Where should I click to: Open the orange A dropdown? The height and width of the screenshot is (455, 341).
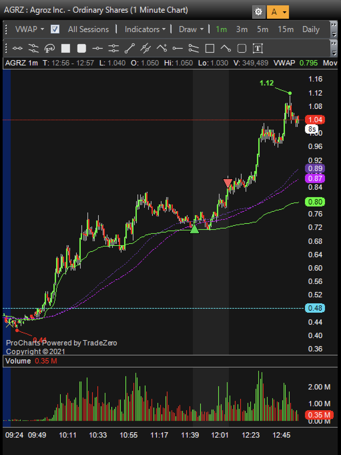pos(278,12)
